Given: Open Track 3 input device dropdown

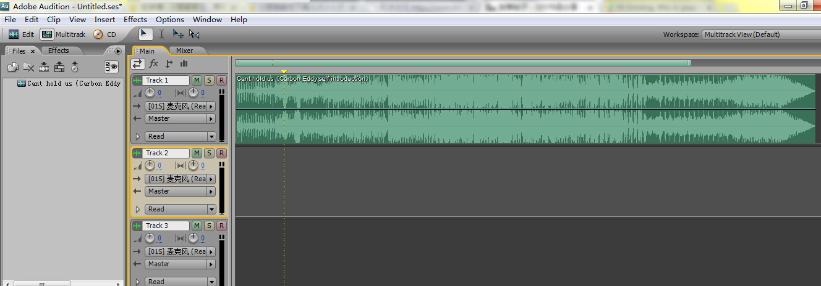Looking at the screenshot, I should coord(180,251).
